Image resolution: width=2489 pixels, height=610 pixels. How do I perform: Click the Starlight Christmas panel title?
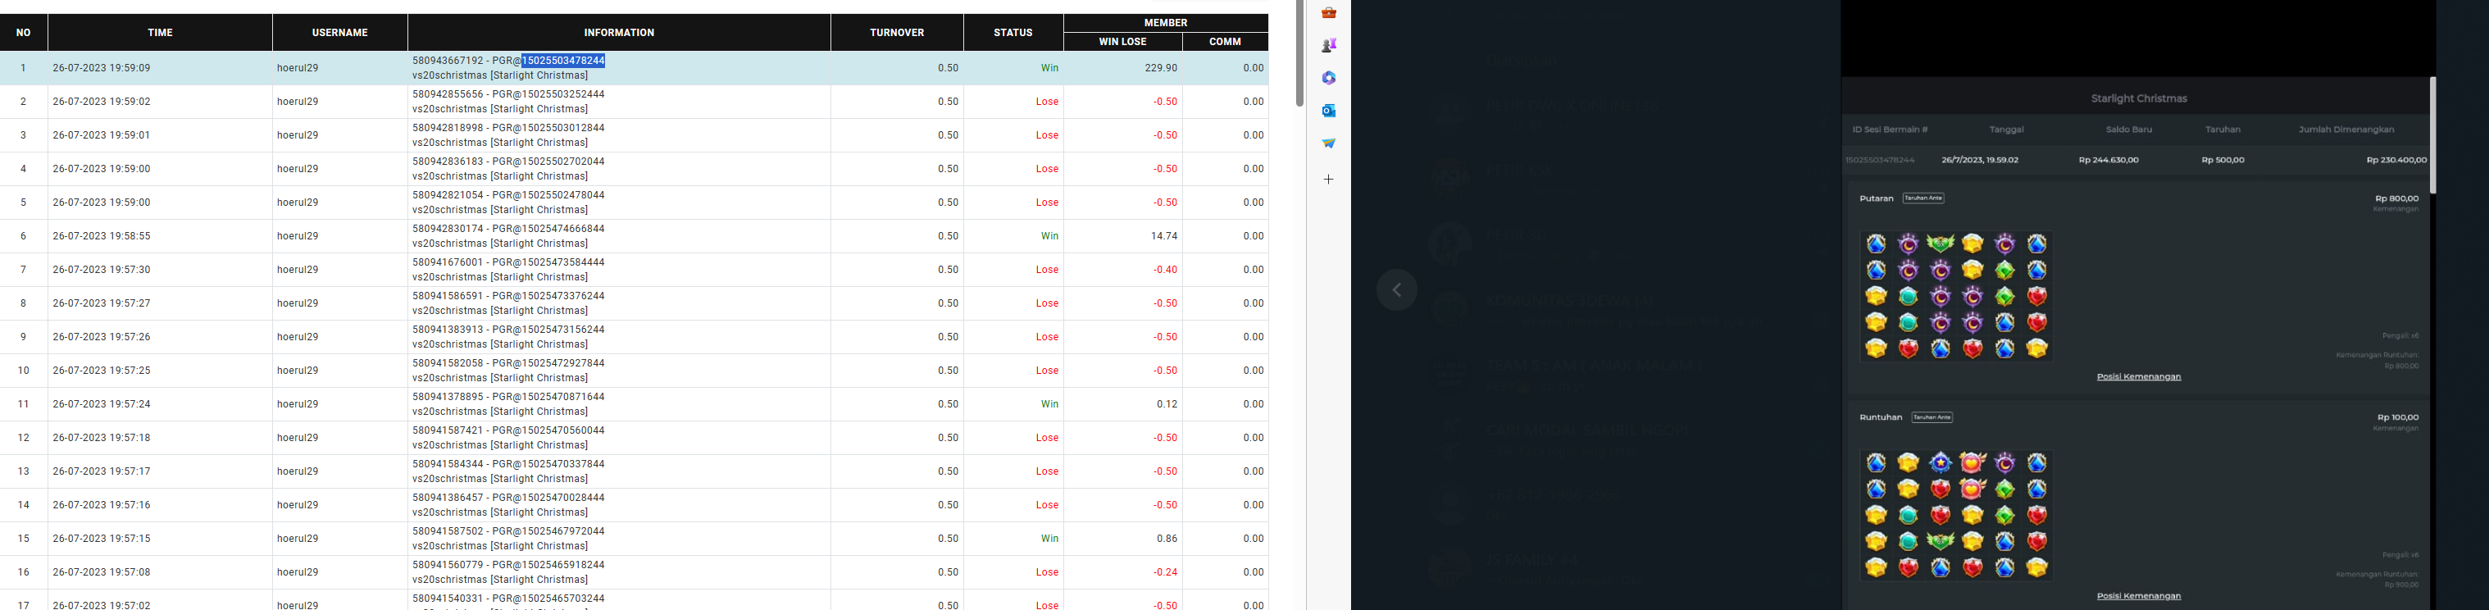pyautogui.click(x=2138, y=98)
